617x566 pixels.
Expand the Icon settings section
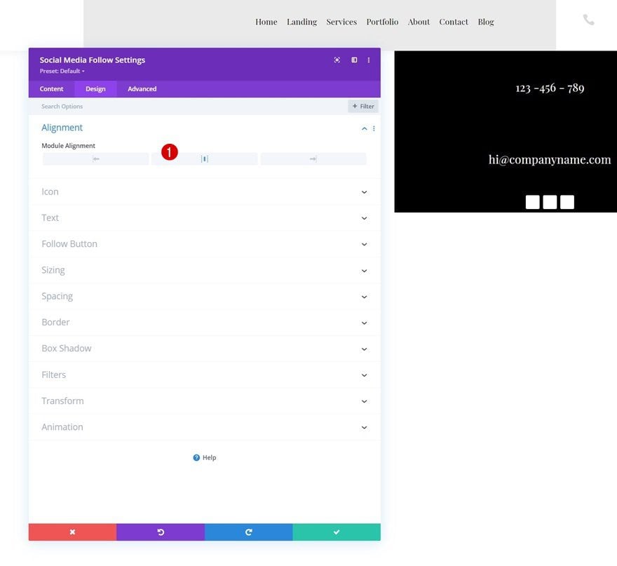(205, 191)
